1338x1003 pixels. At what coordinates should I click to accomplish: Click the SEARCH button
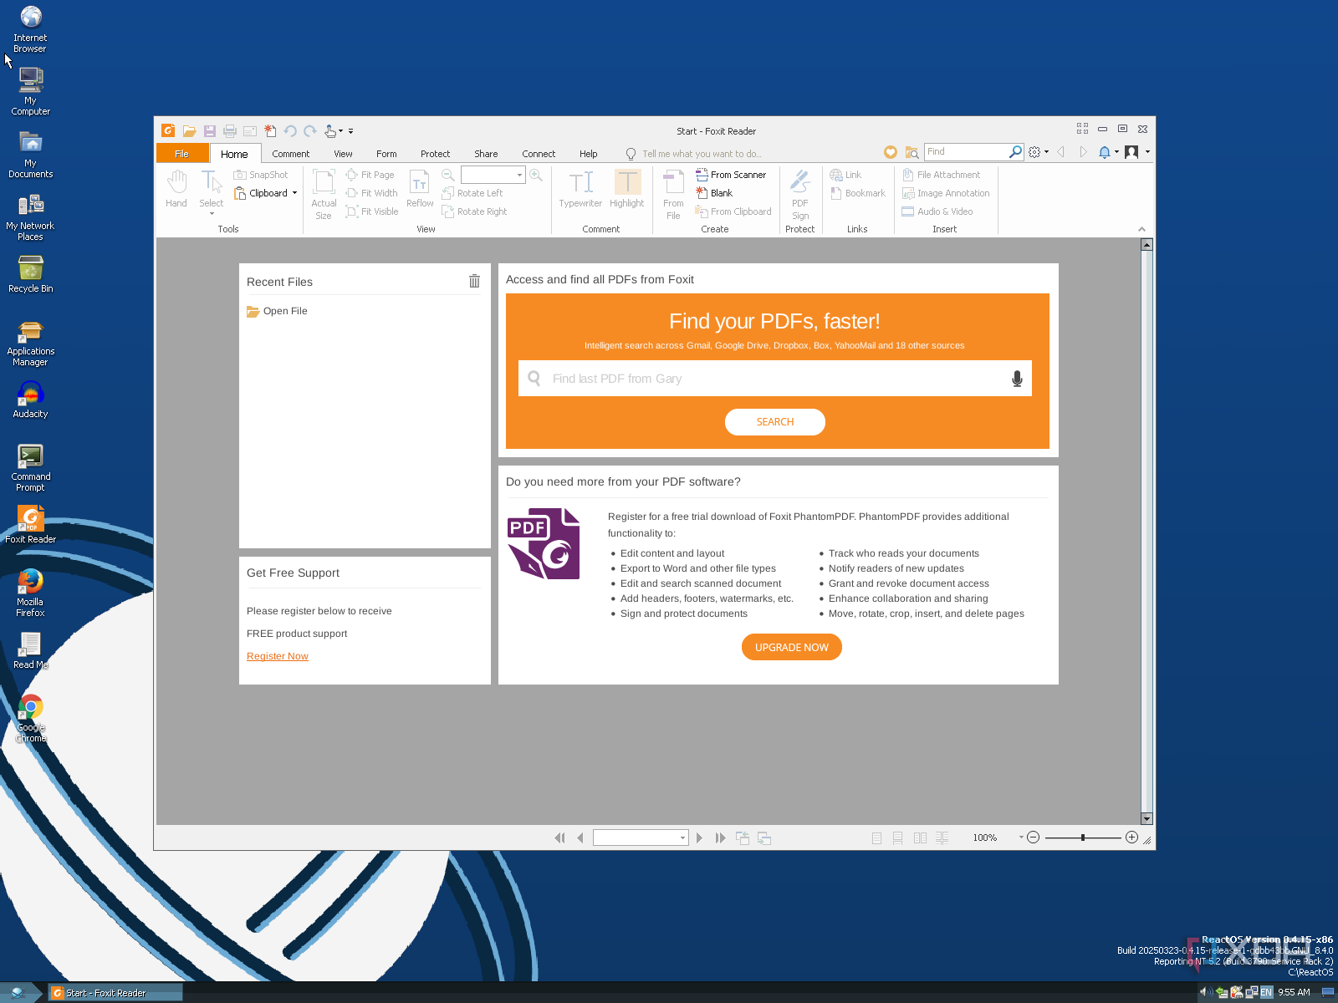click(x=775, y=422)
